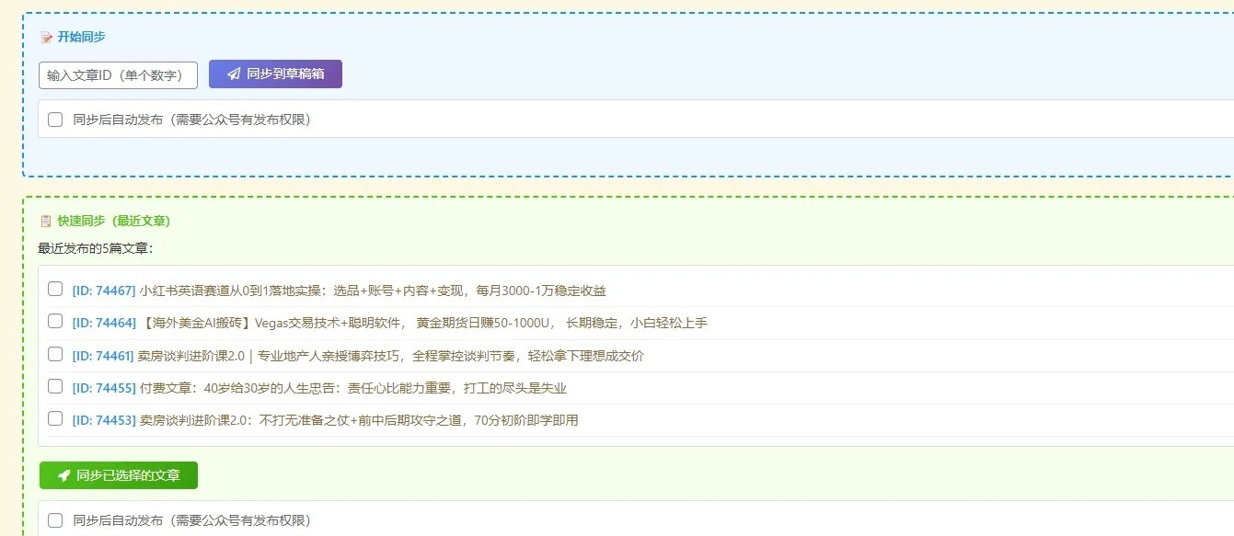The height and width of the screenshot is (536, 1234).
Task: Click the paper plane icon in 同步到草稿箱
Action: coord(234,74)
